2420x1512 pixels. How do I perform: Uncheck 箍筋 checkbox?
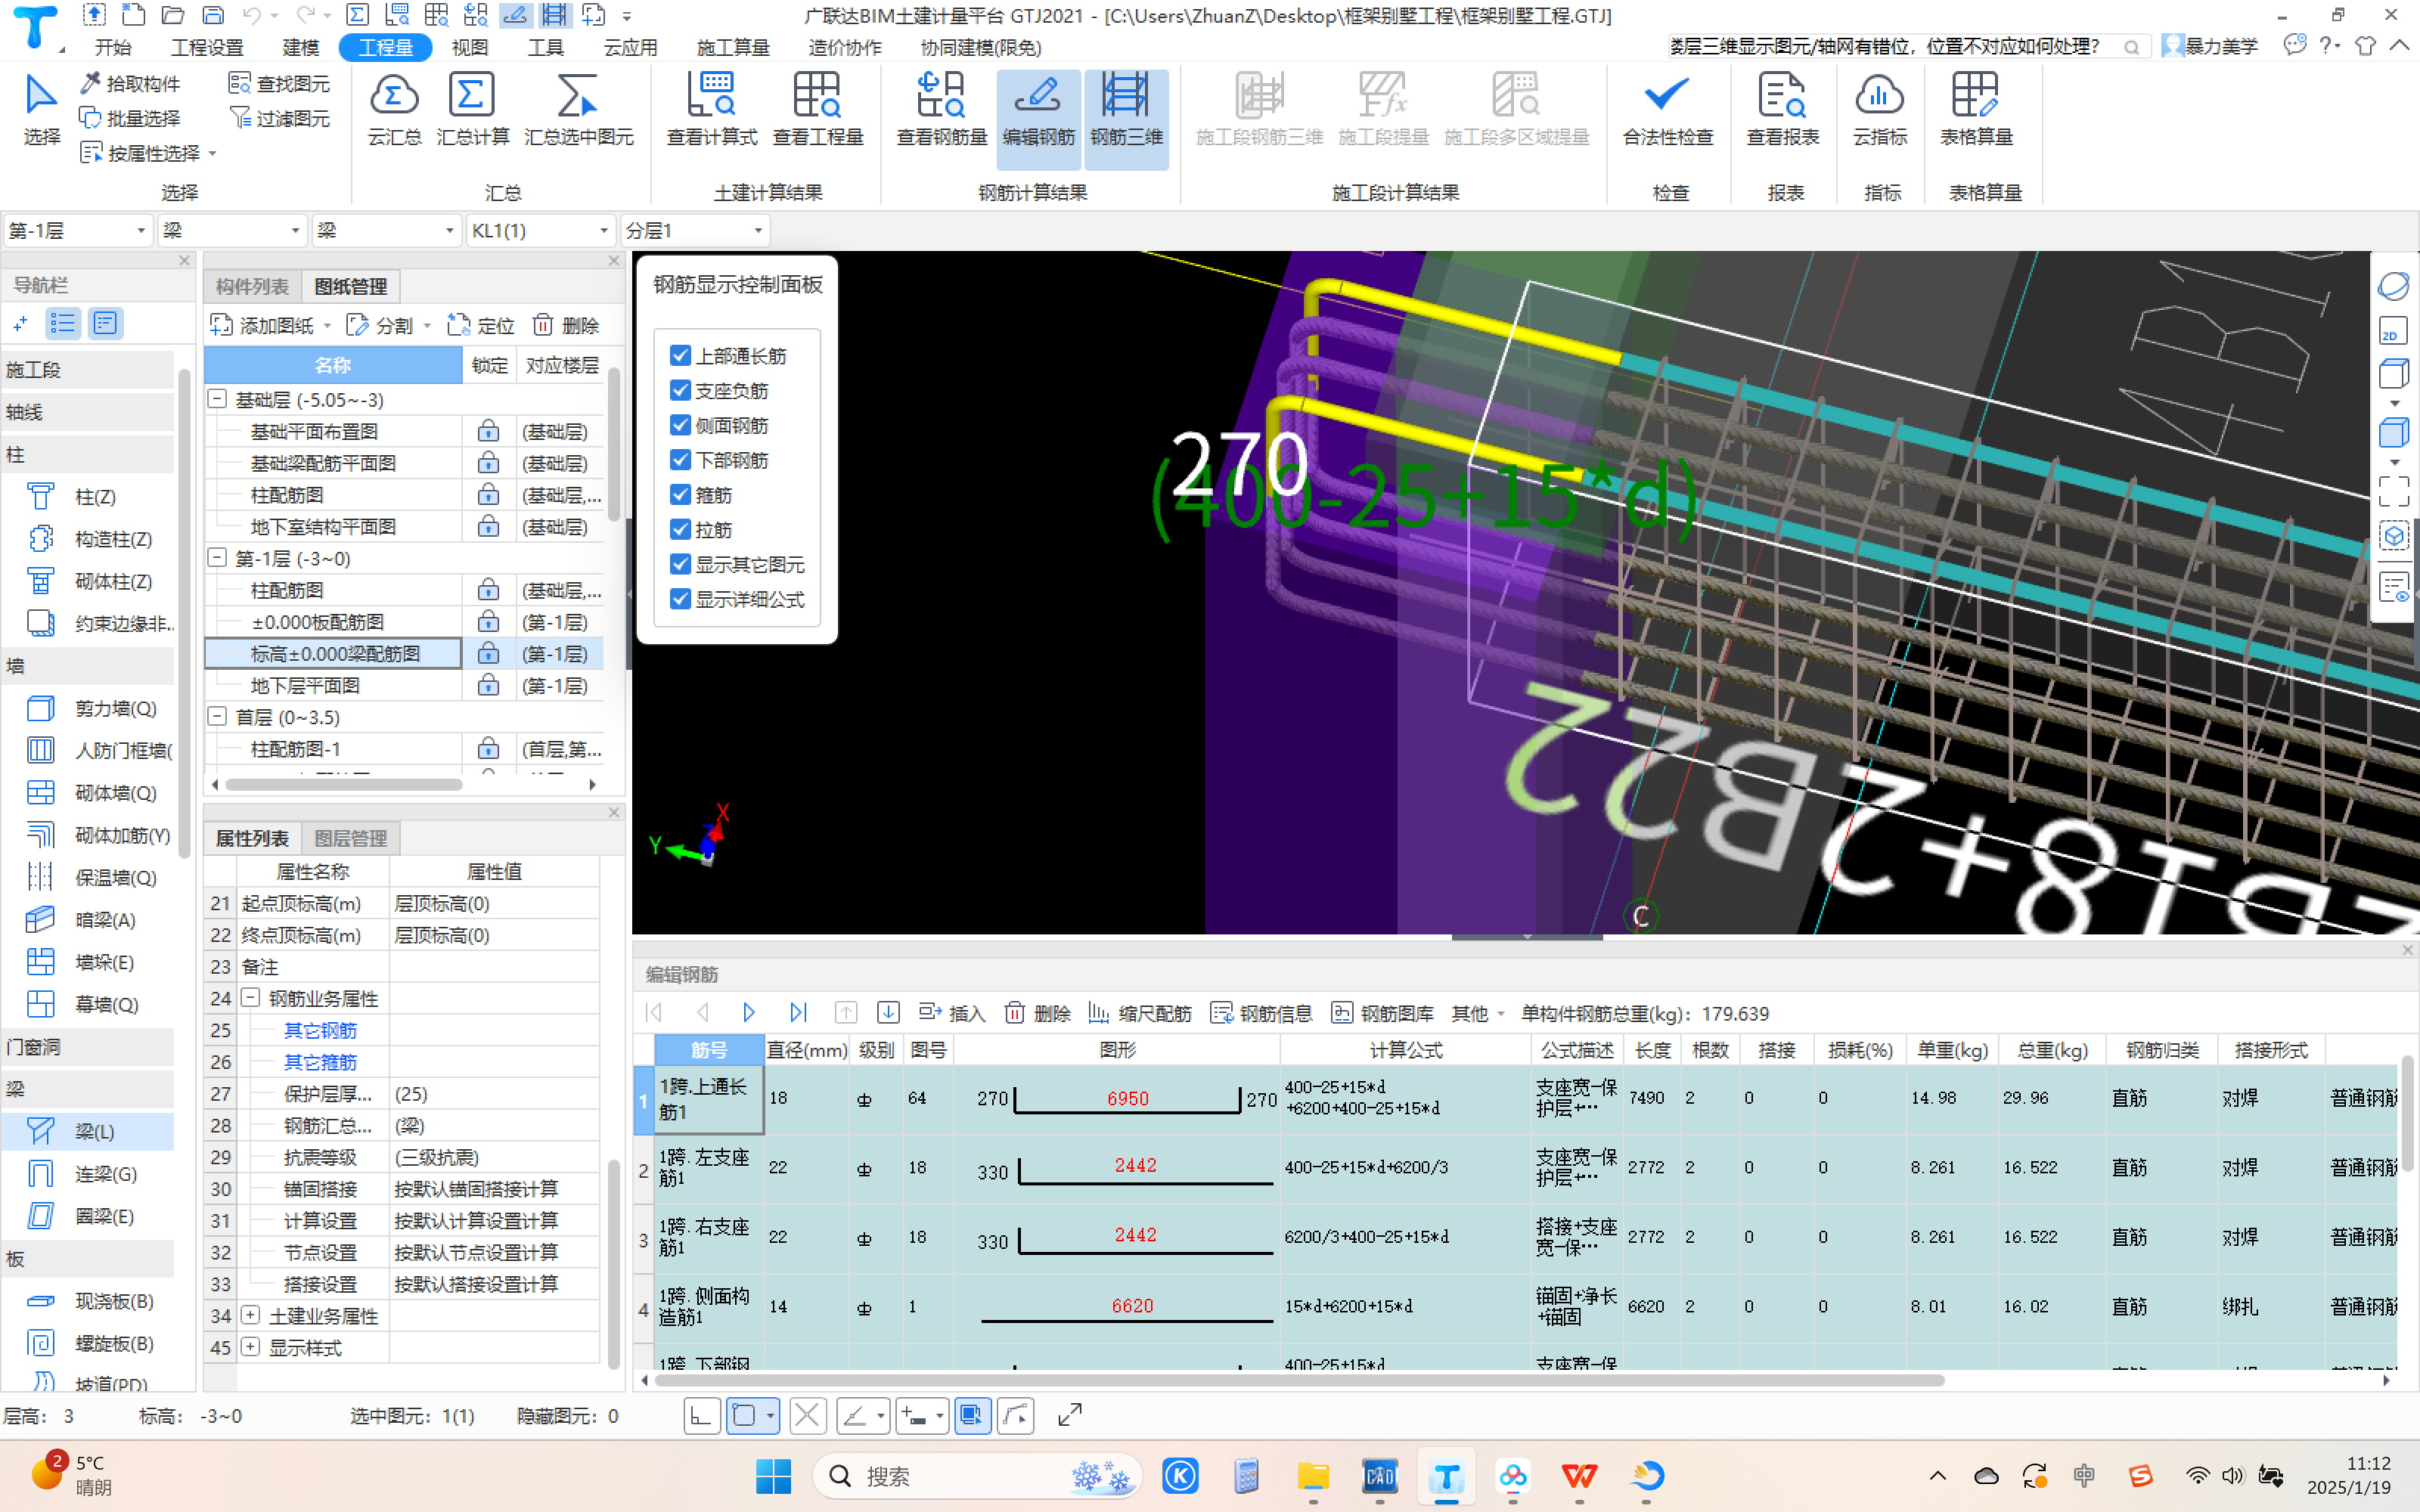pyautogui.click(x=680, y=495)
